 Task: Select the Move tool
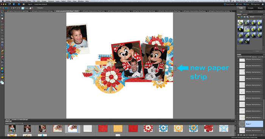click(x=2, y=12)
